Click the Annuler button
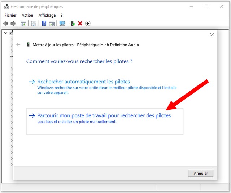231x193 pixels. (201, 173)
